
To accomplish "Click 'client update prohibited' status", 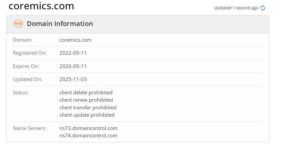I will [87, 115].
